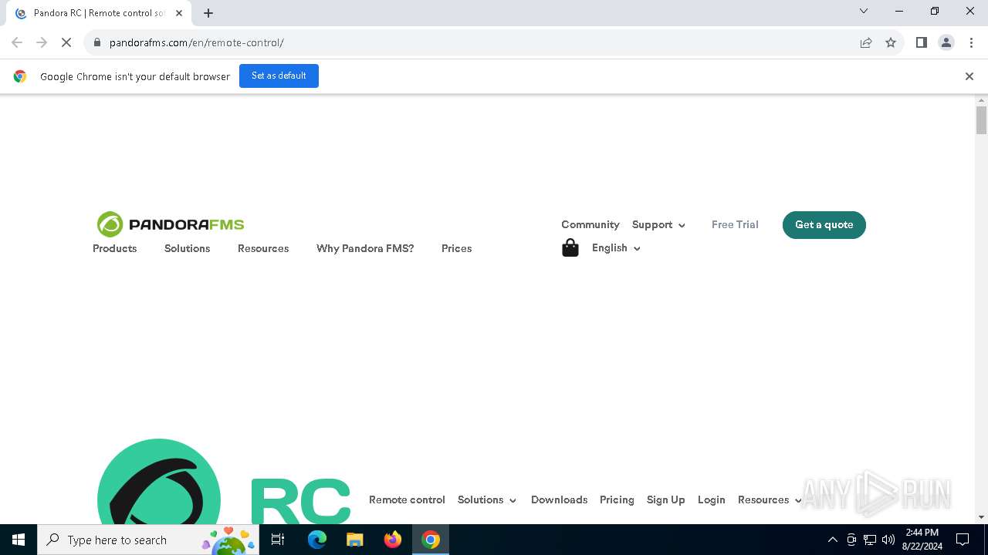Screen dimensions: 988x555
Task: View site information via the lock icon
Action: tap(97, 42)
